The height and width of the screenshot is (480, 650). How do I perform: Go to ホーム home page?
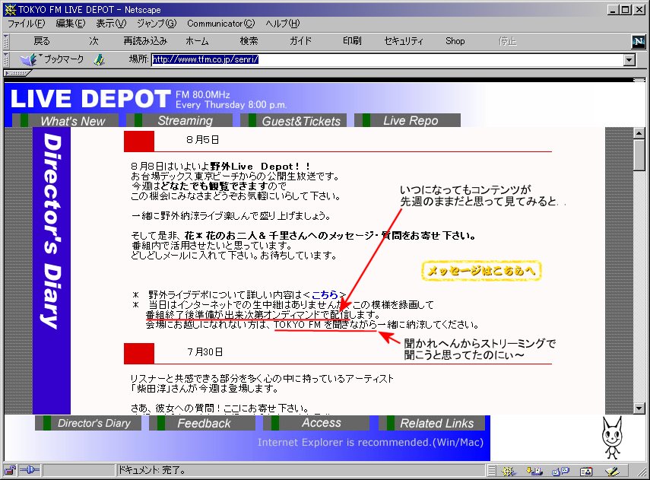point(197,41)
